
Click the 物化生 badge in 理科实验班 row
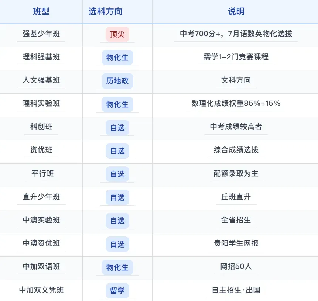[117, 104]
